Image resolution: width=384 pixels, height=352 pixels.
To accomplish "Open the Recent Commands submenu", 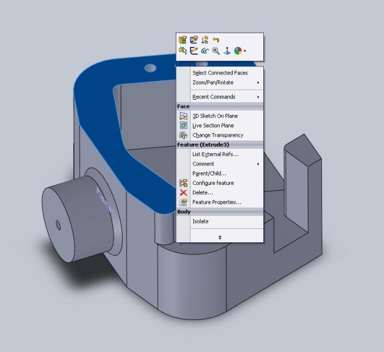I will (220, 97).
